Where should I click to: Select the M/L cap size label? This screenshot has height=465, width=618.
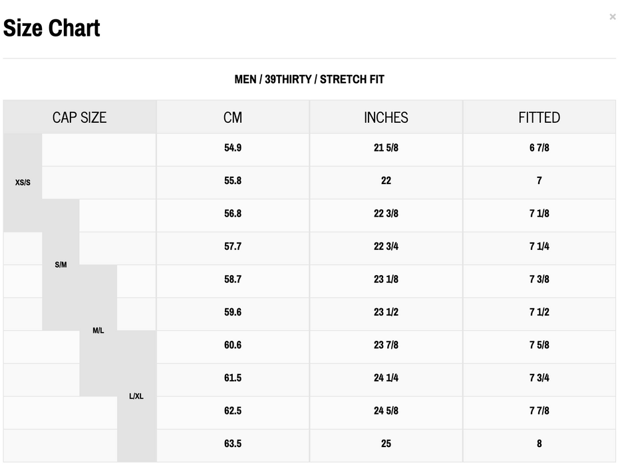click(x=98, y=330)
